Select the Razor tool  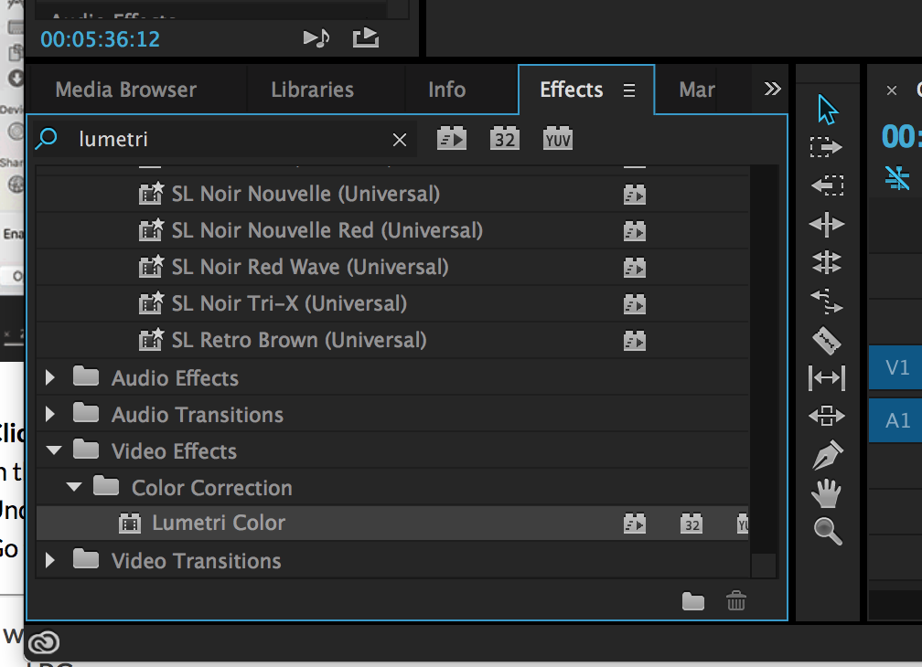pyautogui.click(x=827, y=341)
